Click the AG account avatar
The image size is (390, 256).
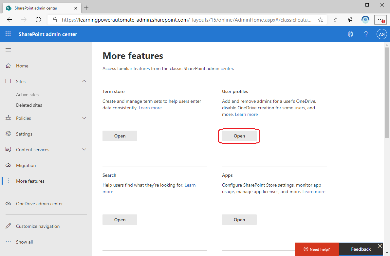click(x=381, y=34)
